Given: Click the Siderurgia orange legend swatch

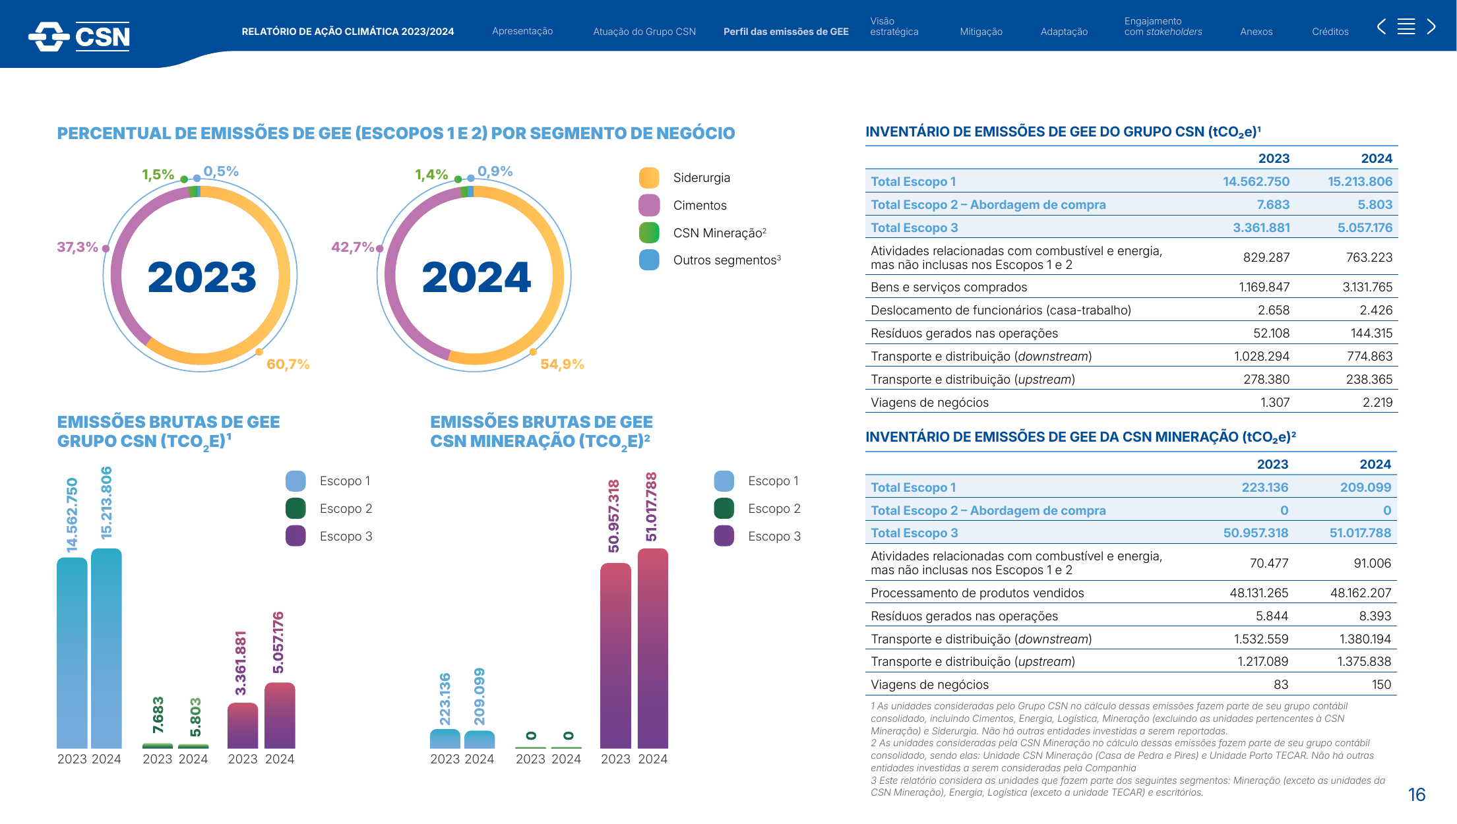Looking at the screenshot, I should pyautogui.click(x=649, y=178).
